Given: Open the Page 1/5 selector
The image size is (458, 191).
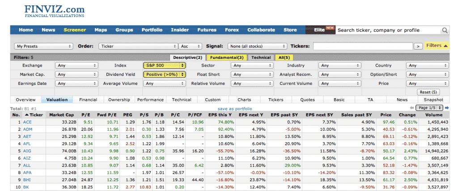Looking at the screenshot, I should click(429, 108).
